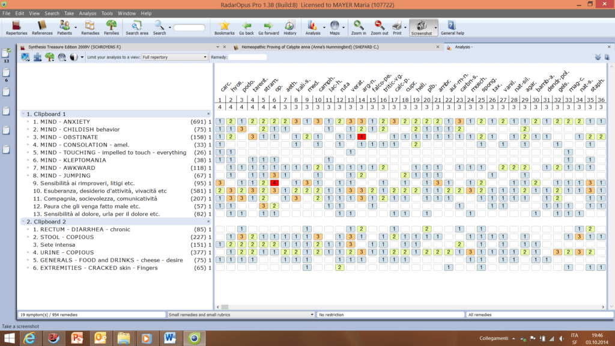Image resolution: width=615 pixels, height=346 pixels.
Task: Click the Families tree icon
Action: pyautogui.click(x=111, y=27)
